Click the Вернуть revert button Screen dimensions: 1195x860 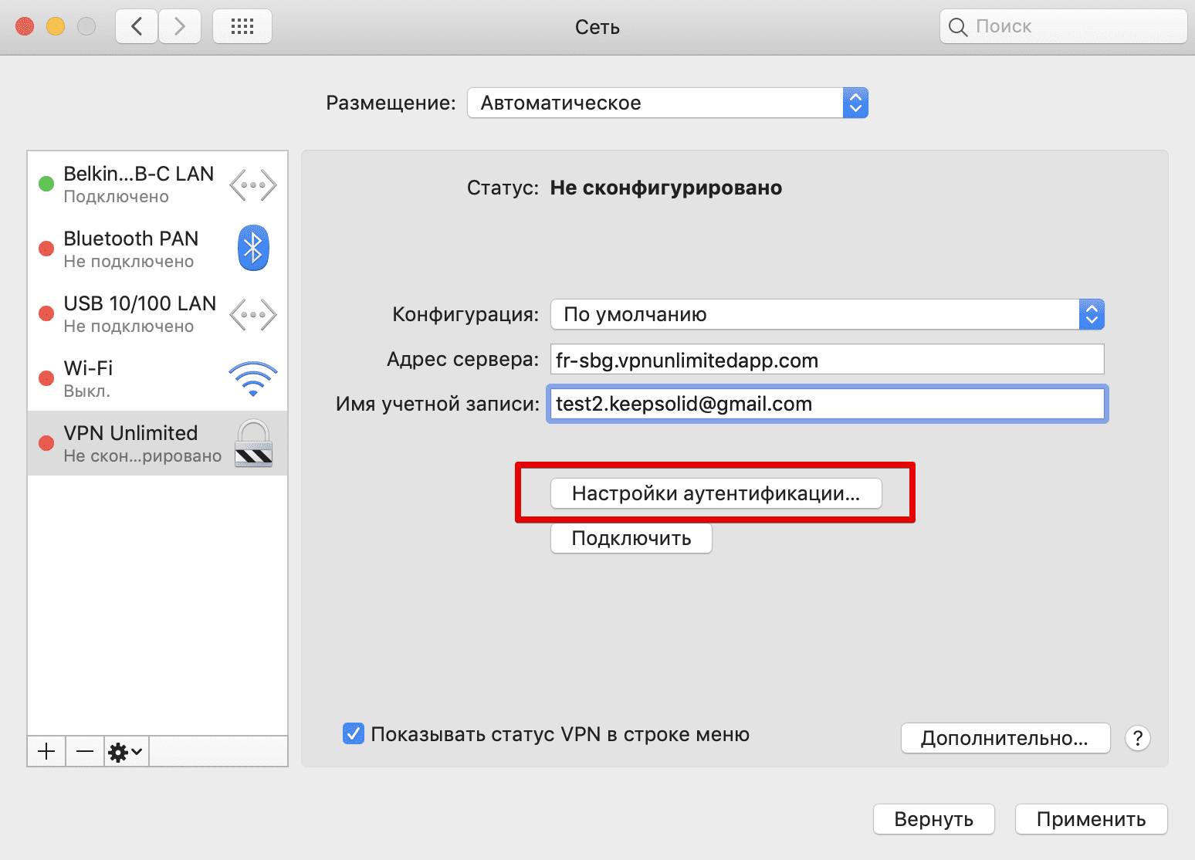[x=933, y=819]
